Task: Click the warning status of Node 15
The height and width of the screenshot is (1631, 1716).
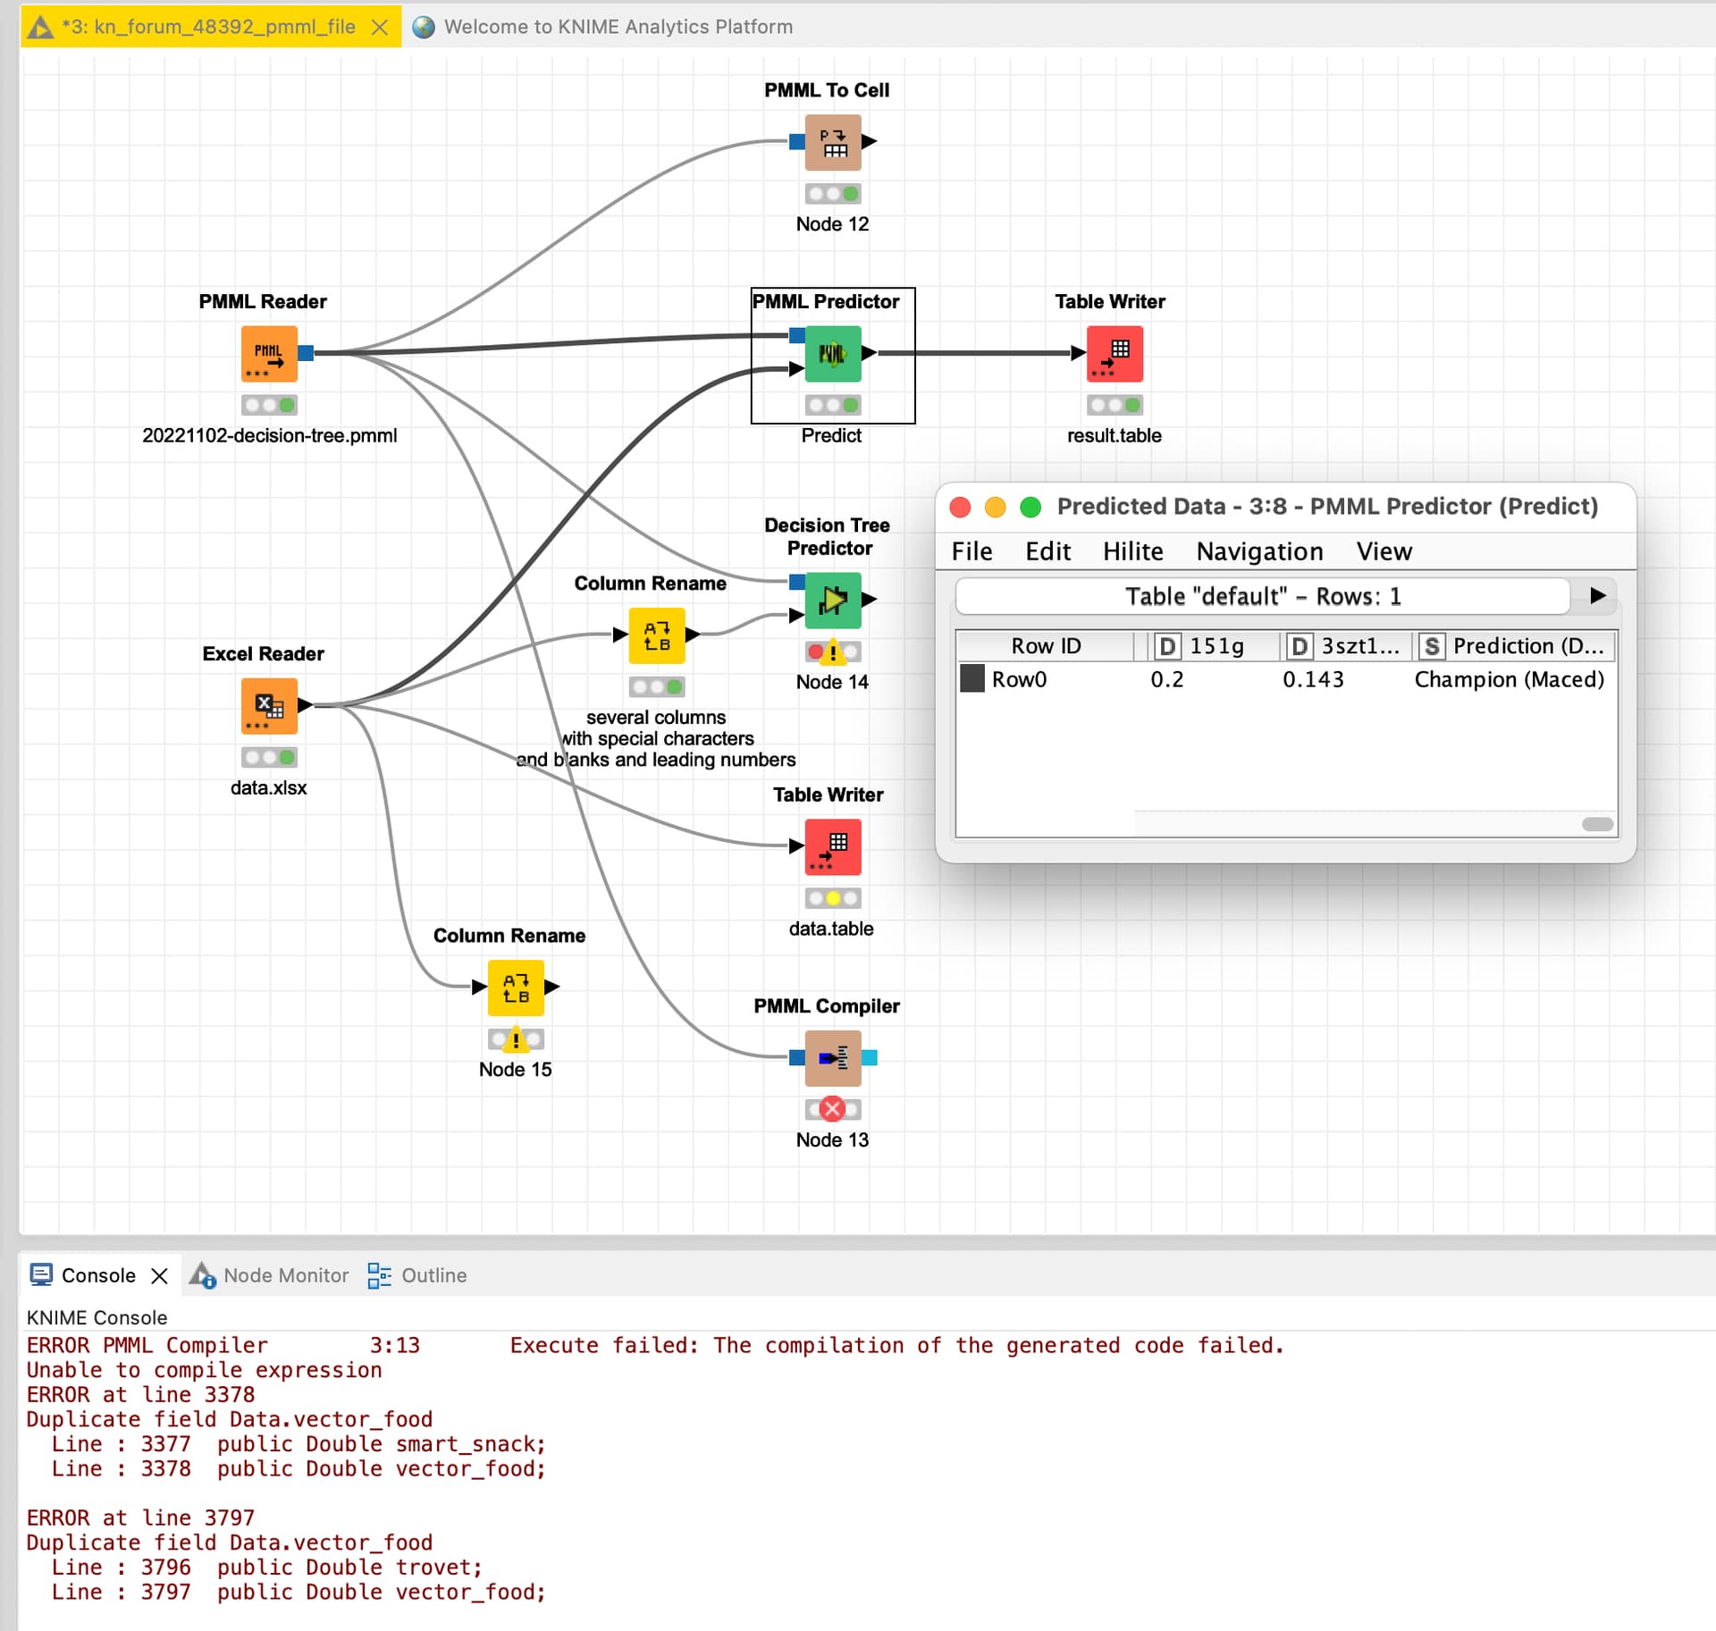Action: [x=516, y=1039]
